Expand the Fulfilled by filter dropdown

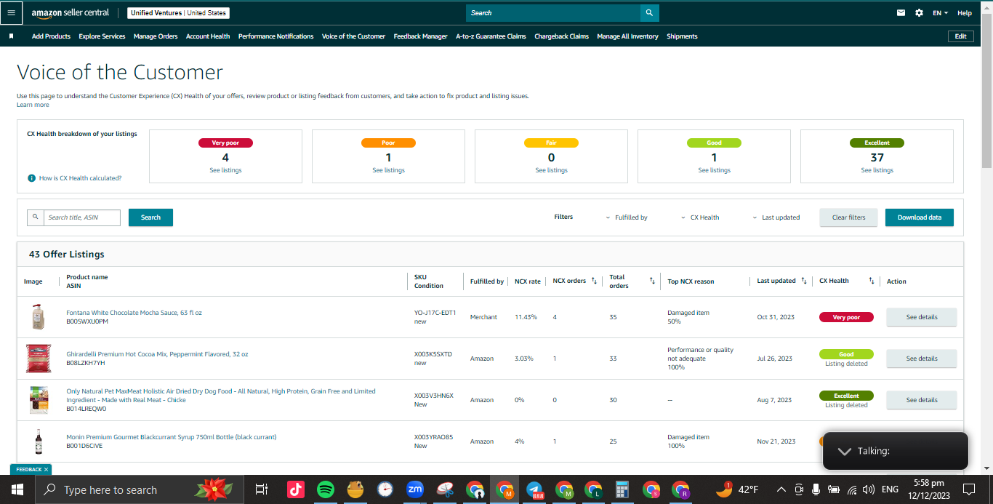[627, 217]
